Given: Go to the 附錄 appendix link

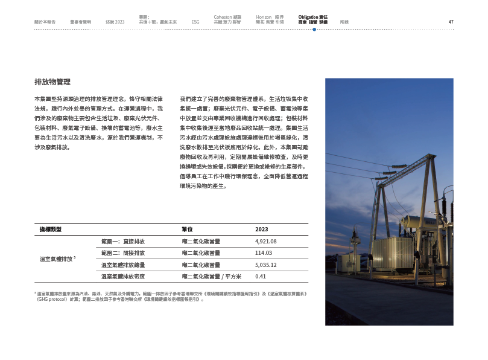Looking at the screenshot, I should (x=344, y=22).
